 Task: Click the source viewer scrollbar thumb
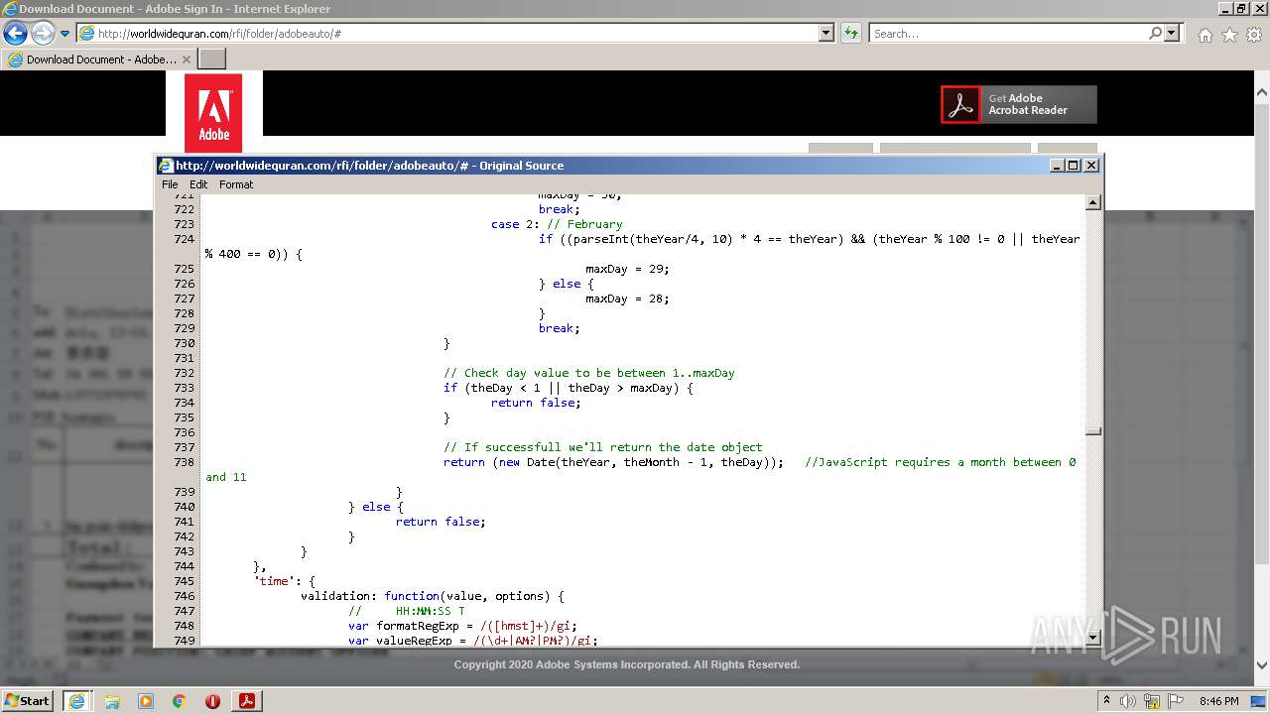click(x=1092, y=431)
